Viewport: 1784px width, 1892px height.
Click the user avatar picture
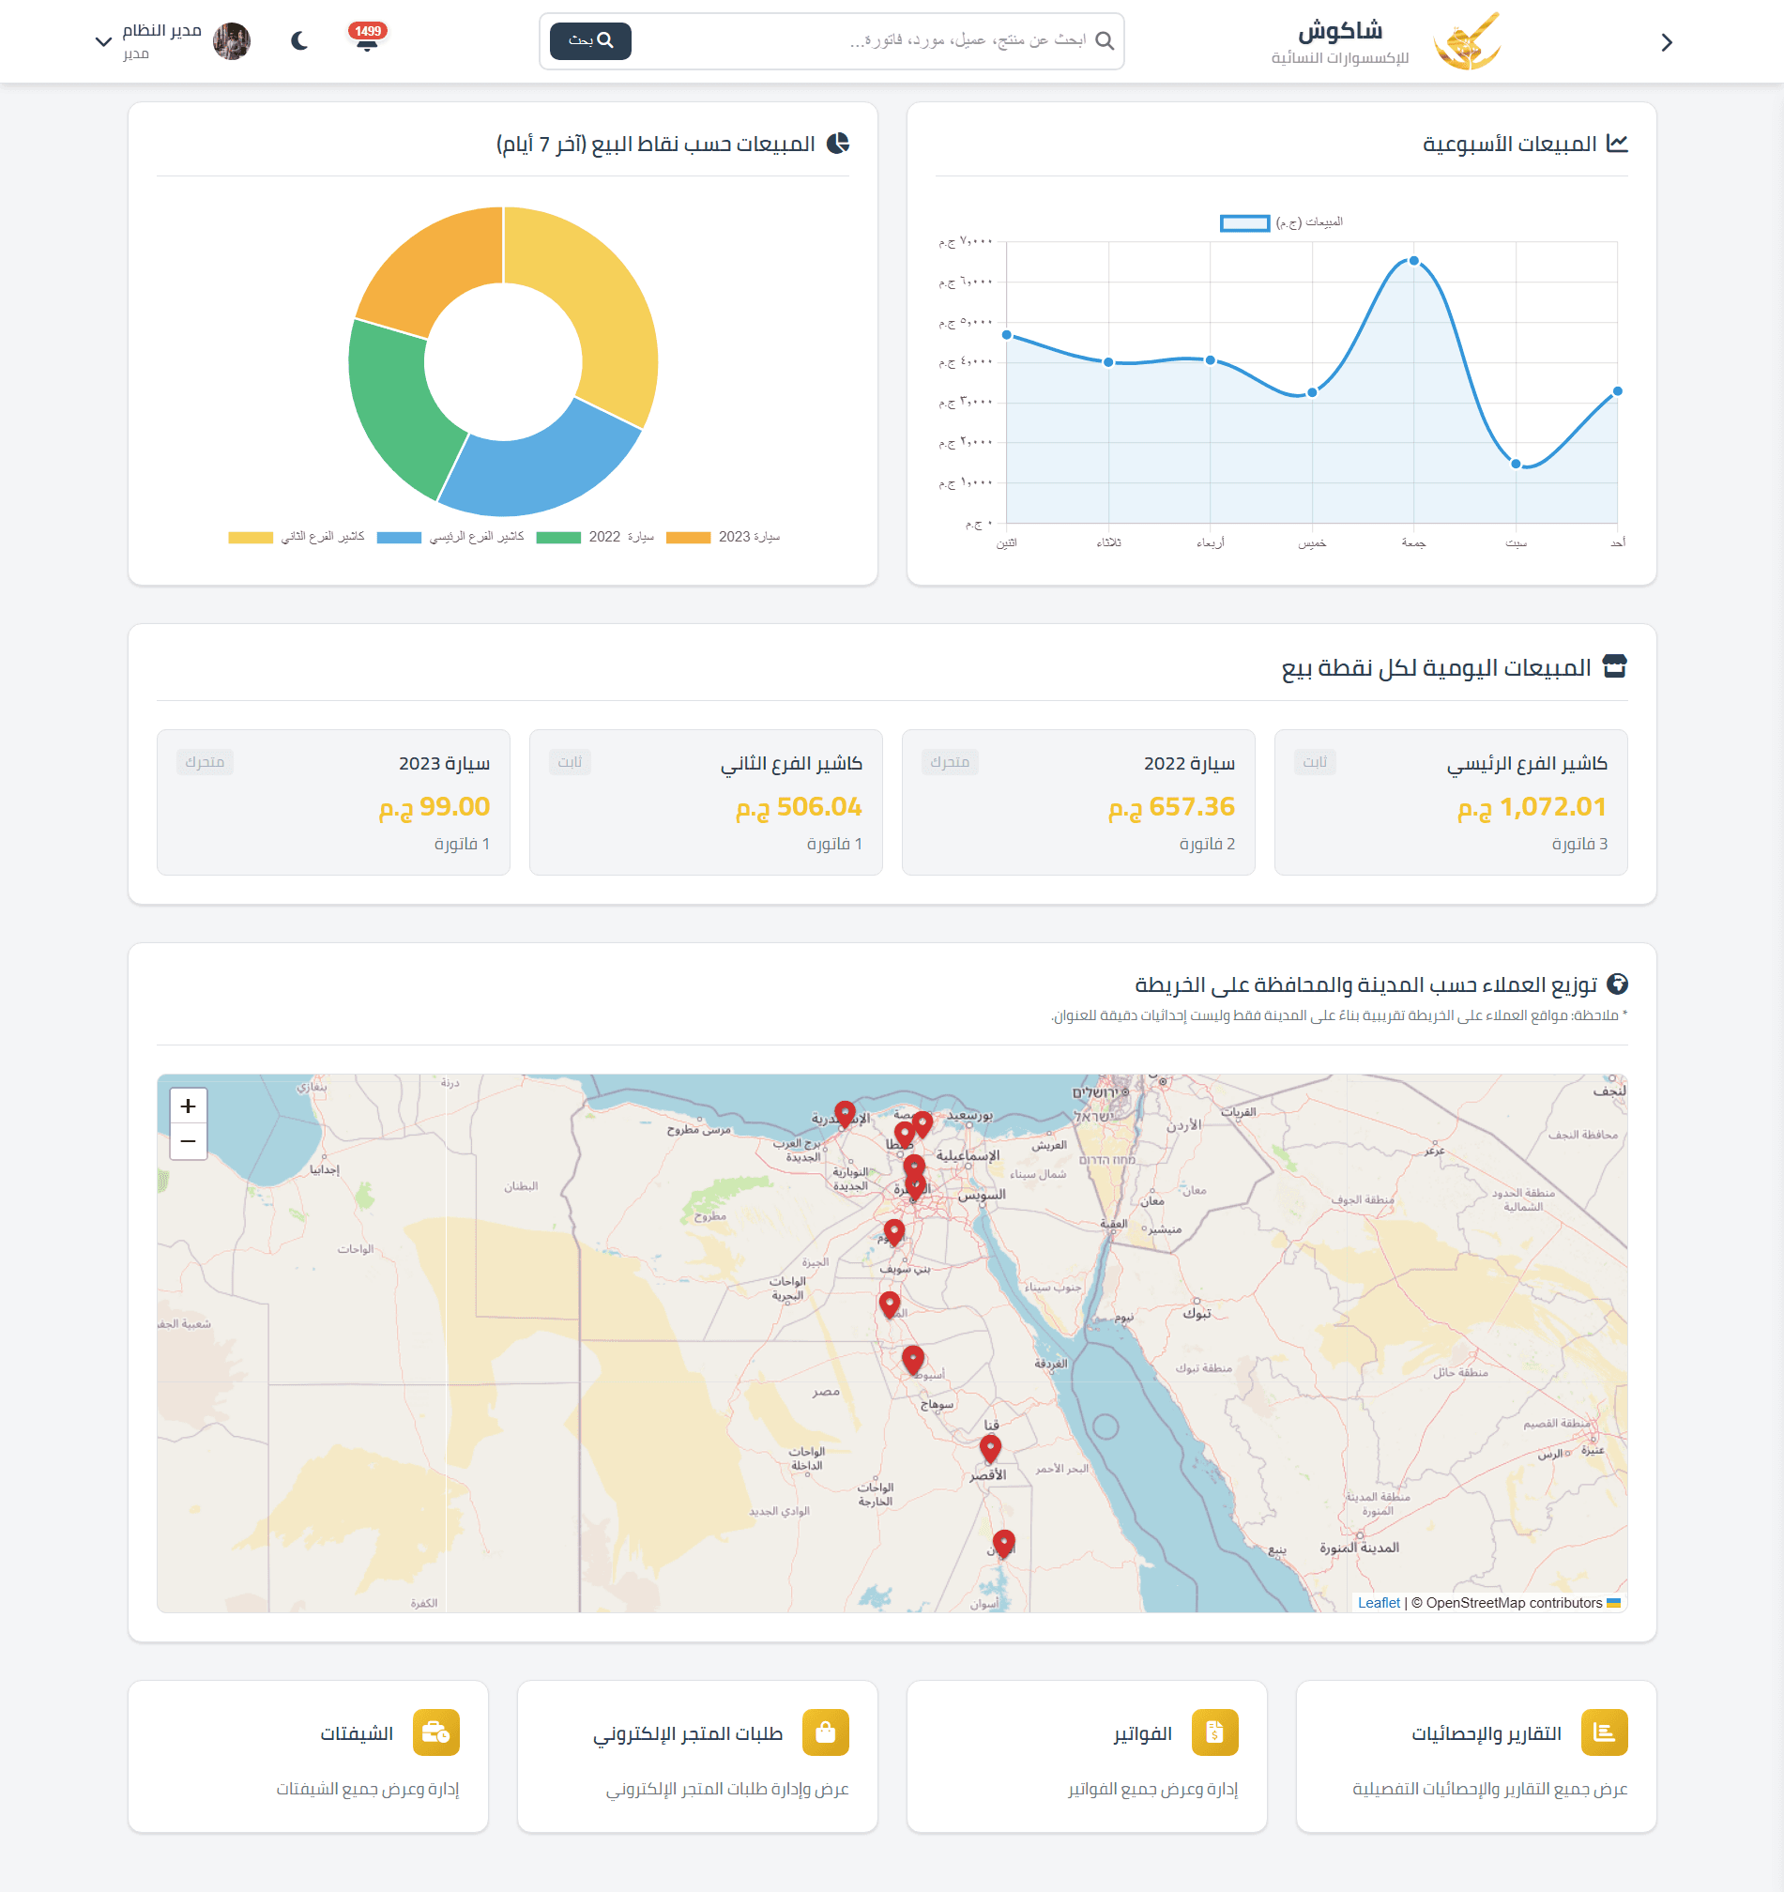coord(231,41)
